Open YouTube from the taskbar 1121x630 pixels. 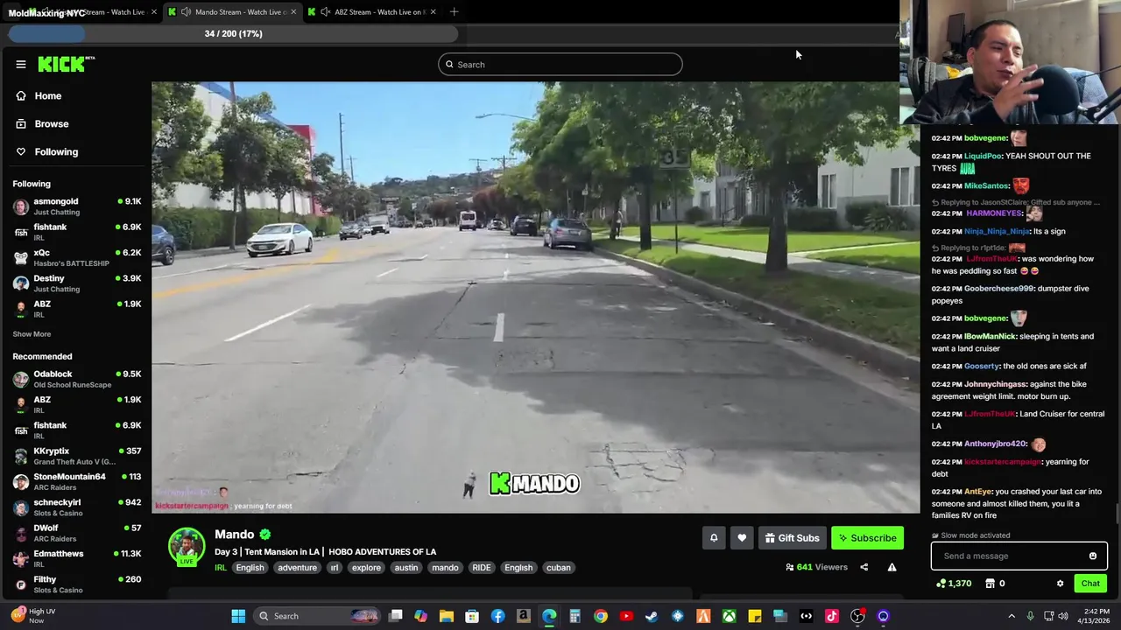click(x=626, y=616)
